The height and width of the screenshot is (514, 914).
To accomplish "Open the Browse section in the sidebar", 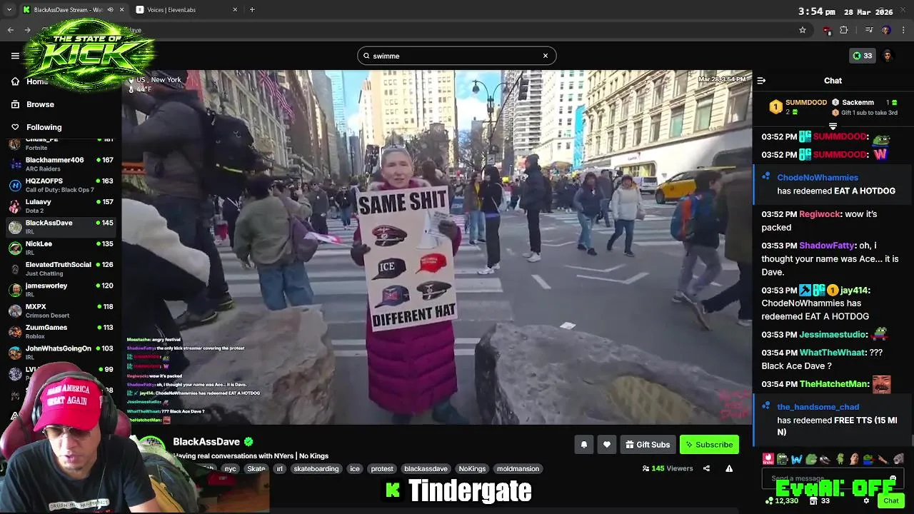I will pyautogui.click(x=40, y=104).
